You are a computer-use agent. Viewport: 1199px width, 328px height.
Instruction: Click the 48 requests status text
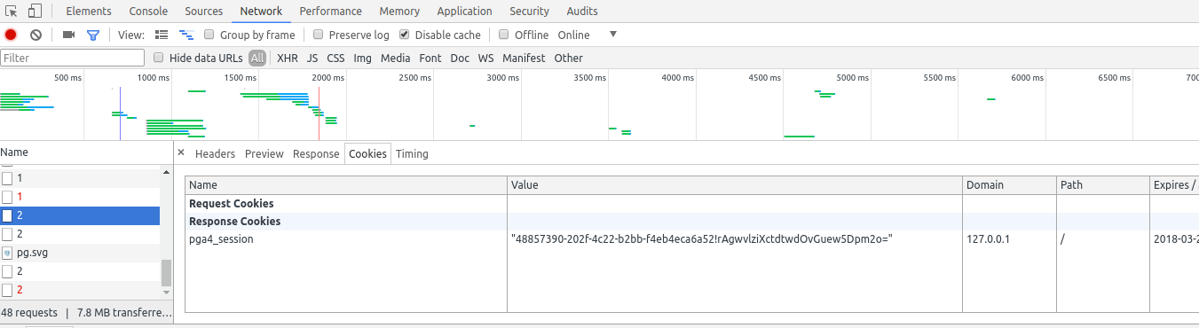tap(29, 313)
